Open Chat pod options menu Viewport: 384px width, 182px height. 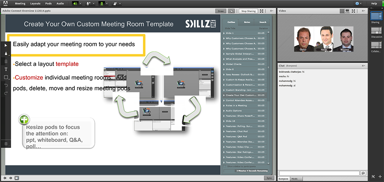coord(363,66)
